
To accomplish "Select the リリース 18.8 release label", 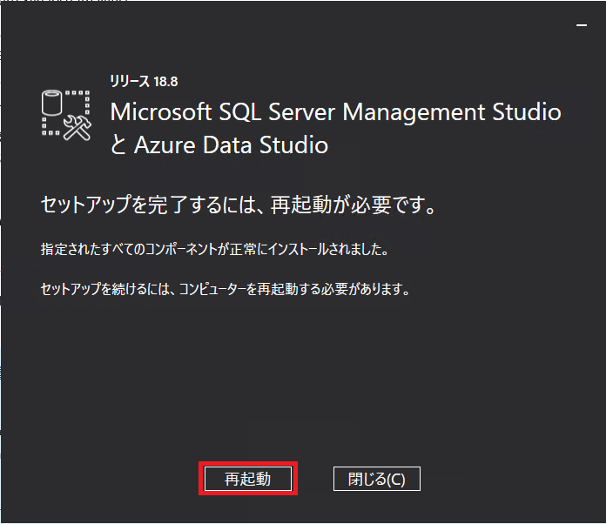I will 144,82.
